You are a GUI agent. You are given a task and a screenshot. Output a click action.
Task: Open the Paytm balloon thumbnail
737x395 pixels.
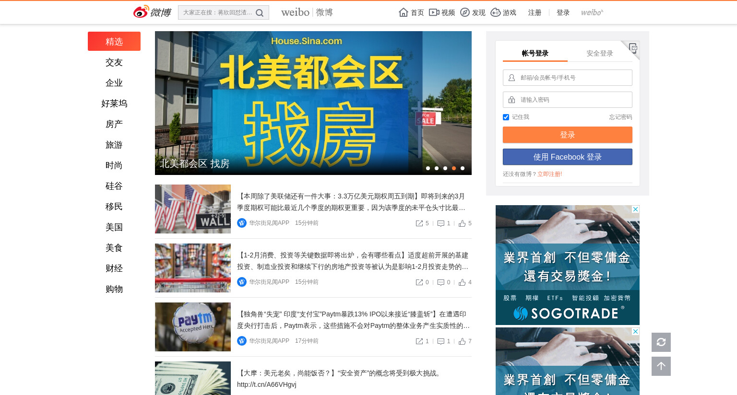point(193,327)
